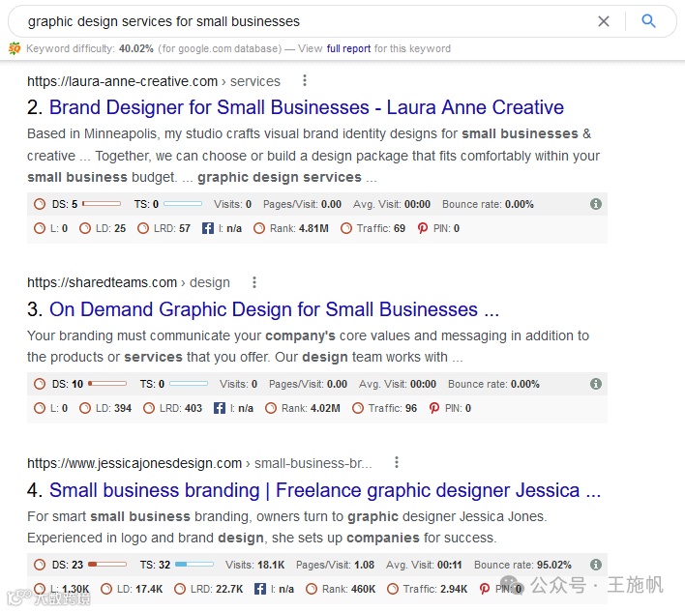Click the Facebook icon in the Jessica Jones result bar
Screen dimensions: 685x612
coord(260,589)
